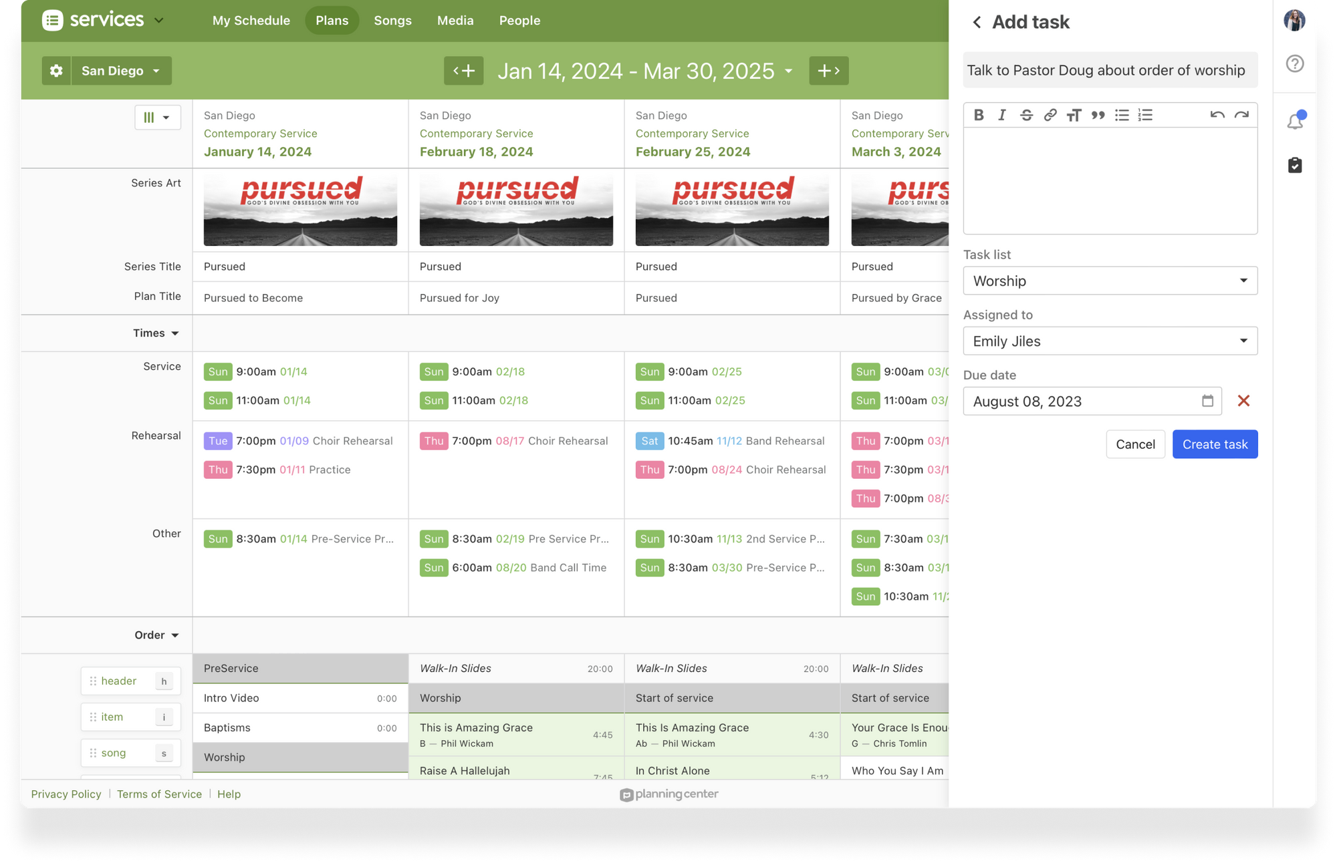
Task: Navigate to the Songs section
Action: [x=392, y=20]
